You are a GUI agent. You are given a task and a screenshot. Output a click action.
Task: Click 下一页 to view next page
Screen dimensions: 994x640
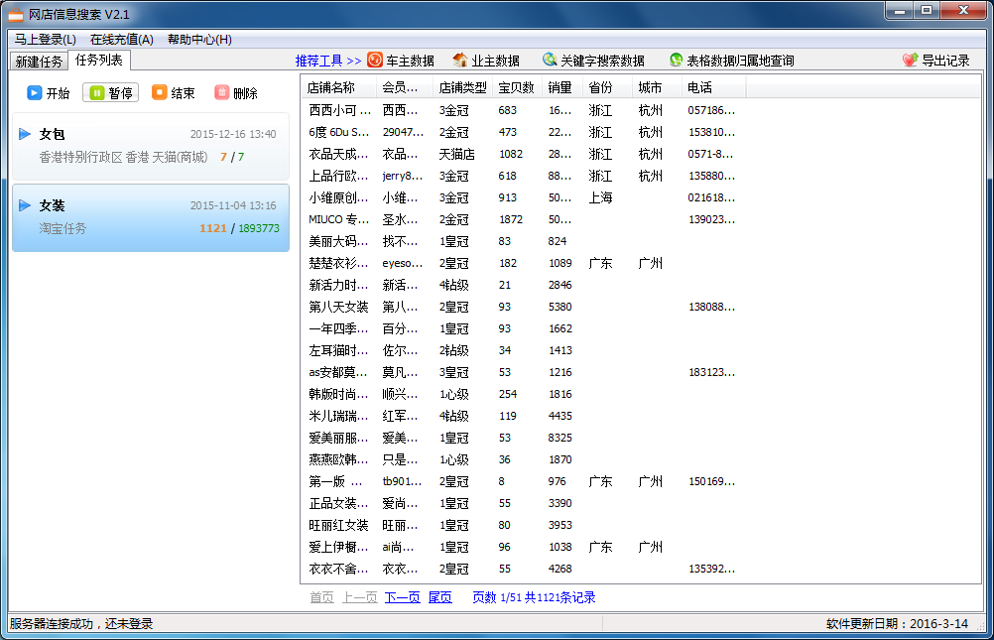(x=401, y=597)
